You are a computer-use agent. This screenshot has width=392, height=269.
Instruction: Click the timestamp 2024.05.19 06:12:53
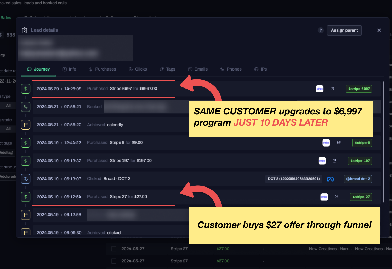point(59,215)
